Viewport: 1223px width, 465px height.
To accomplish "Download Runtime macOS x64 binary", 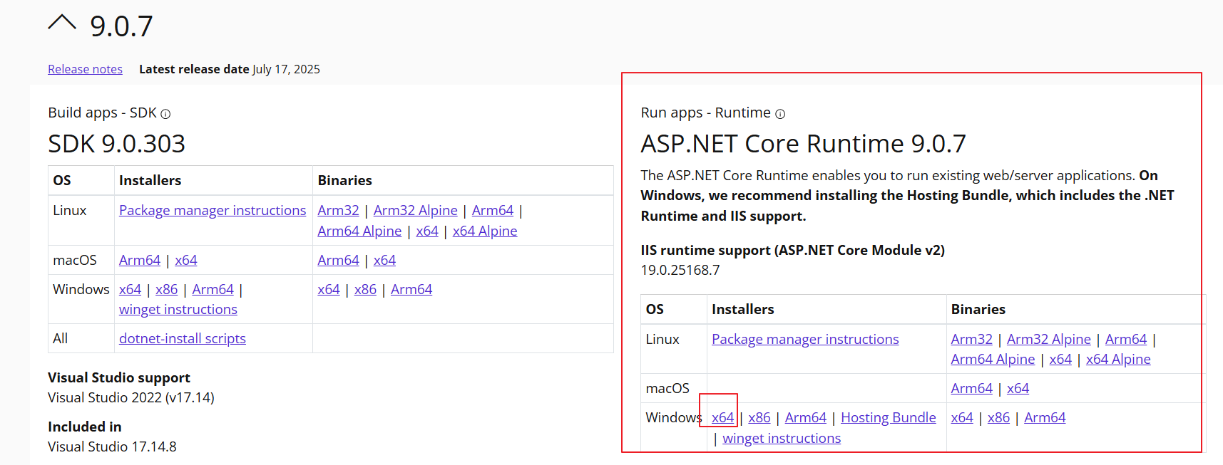I will click(1018, 388).
